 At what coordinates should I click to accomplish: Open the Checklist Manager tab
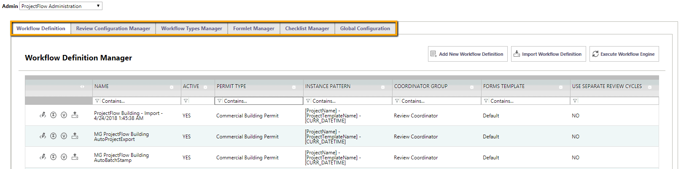pyautogui.click(x=307, y=29)
